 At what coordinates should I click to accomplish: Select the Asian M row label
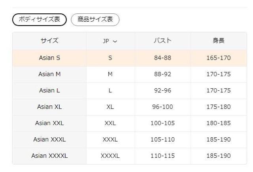(x=49, y=74)
